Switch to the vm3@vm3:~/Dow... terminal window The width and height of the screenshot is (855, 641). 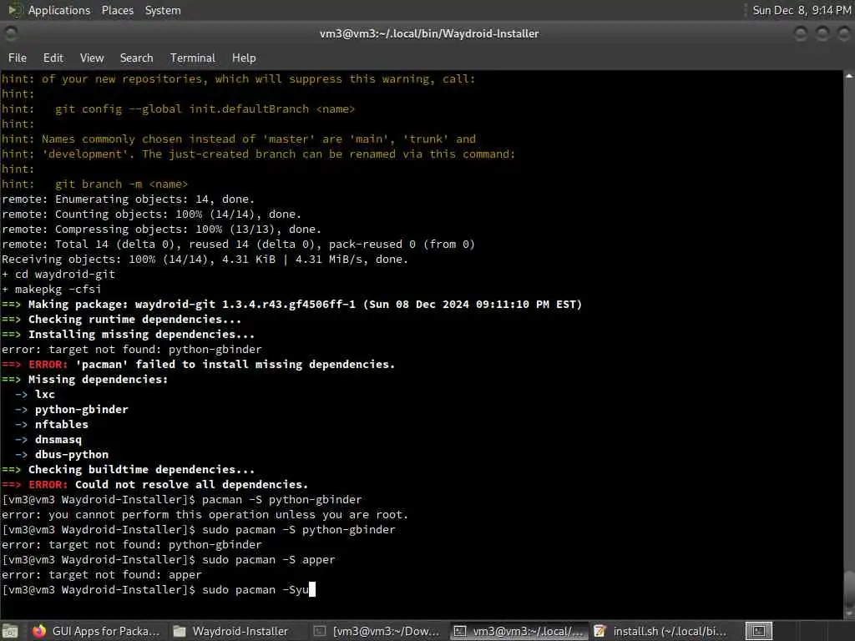point(377,631)
